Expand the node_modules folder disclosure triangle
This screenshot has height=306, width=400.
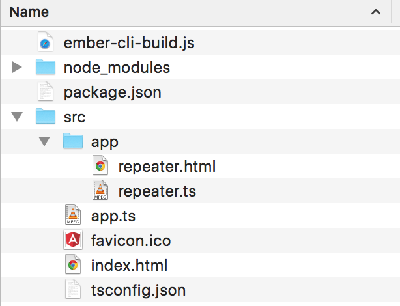(18, 68)
